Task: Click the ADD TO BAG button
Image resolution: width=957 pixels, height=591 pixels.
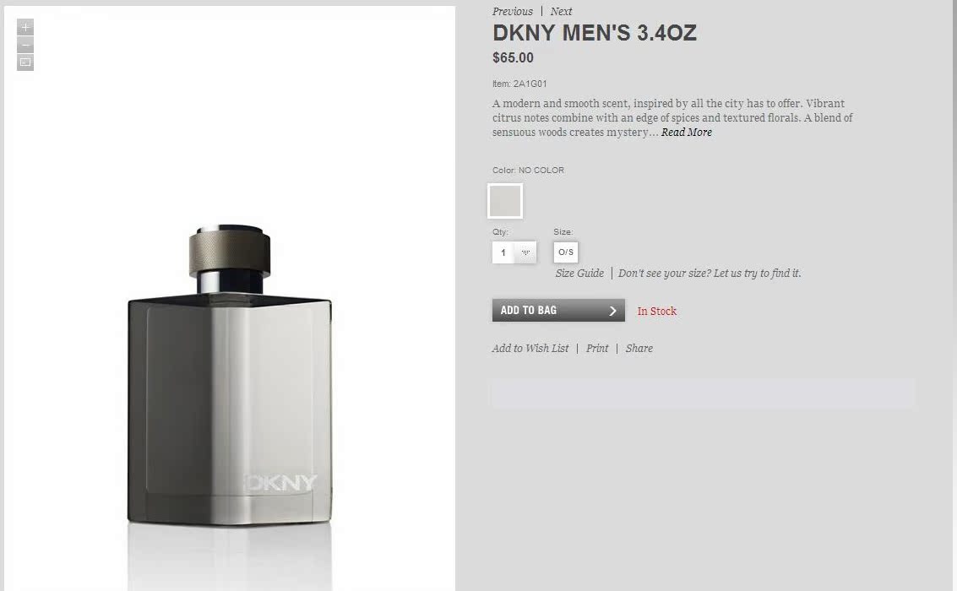Action: click(558, 310)
